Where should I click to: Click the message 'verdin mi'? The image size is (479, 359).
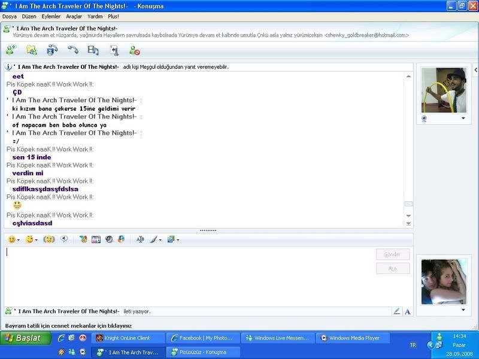(28, 173)
